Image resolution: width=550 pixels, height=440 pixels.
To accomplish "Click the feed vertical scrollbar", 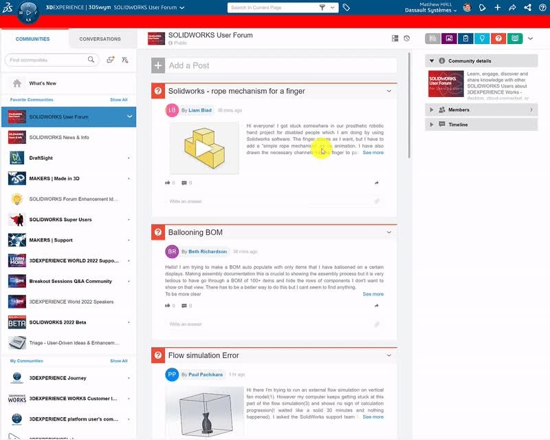I will coord(409,105).
